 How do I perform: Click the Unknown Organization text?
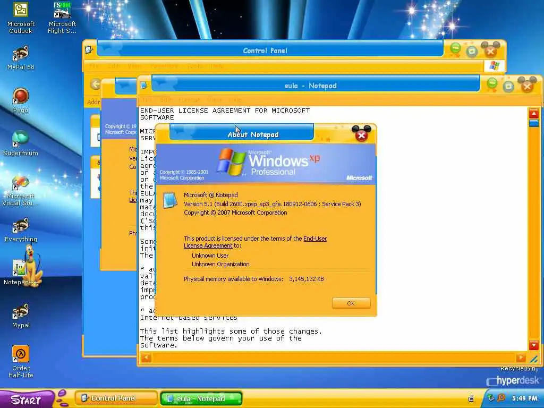(220, 265)
